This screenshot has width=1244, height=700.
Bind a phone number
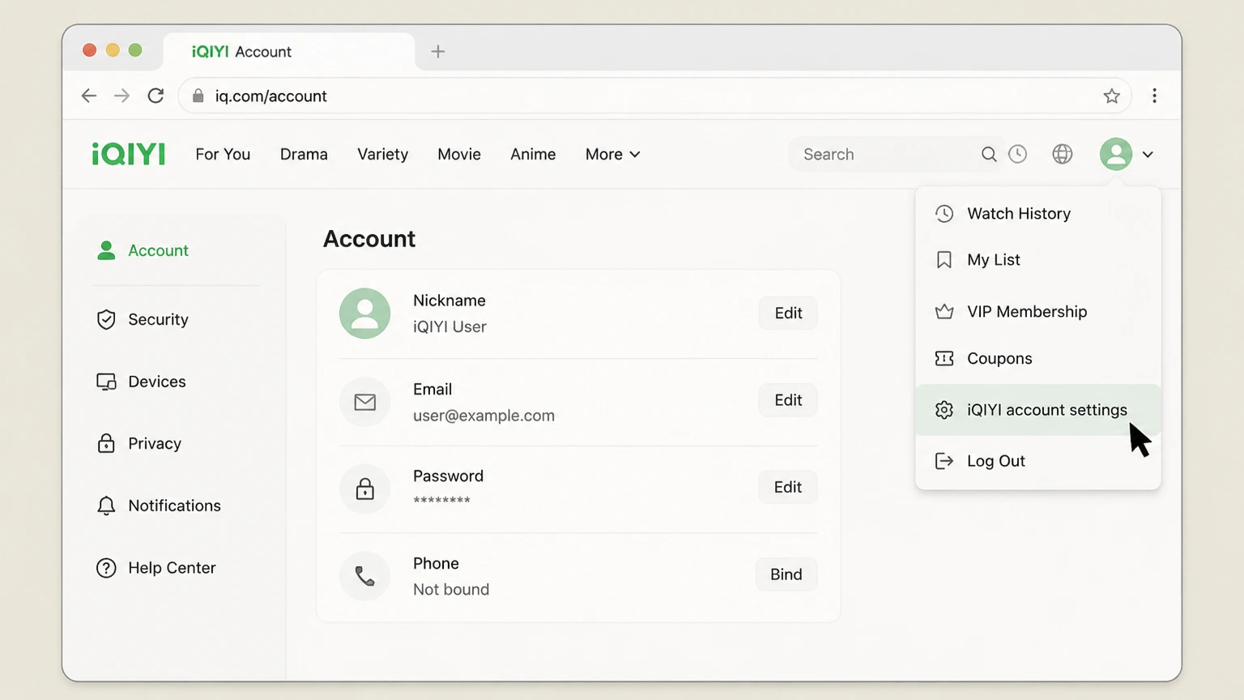coord(786,574)
